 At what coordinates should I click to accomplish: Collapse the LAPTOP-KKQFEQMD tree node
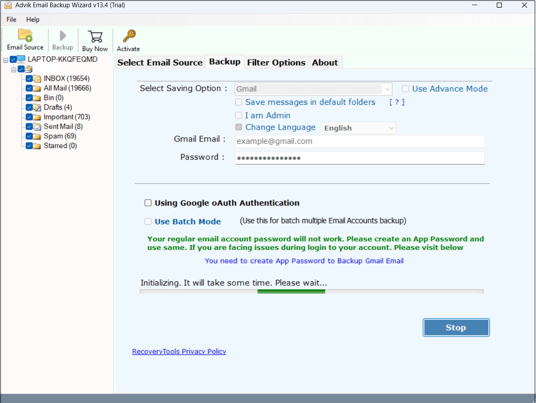coord(6,60)
